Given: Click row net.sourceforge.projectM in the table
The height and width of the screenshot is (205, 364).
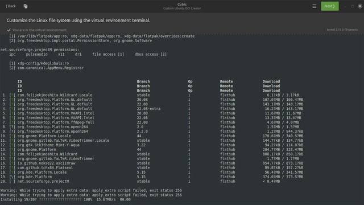Looking at the screenshot, I should 140,181.
